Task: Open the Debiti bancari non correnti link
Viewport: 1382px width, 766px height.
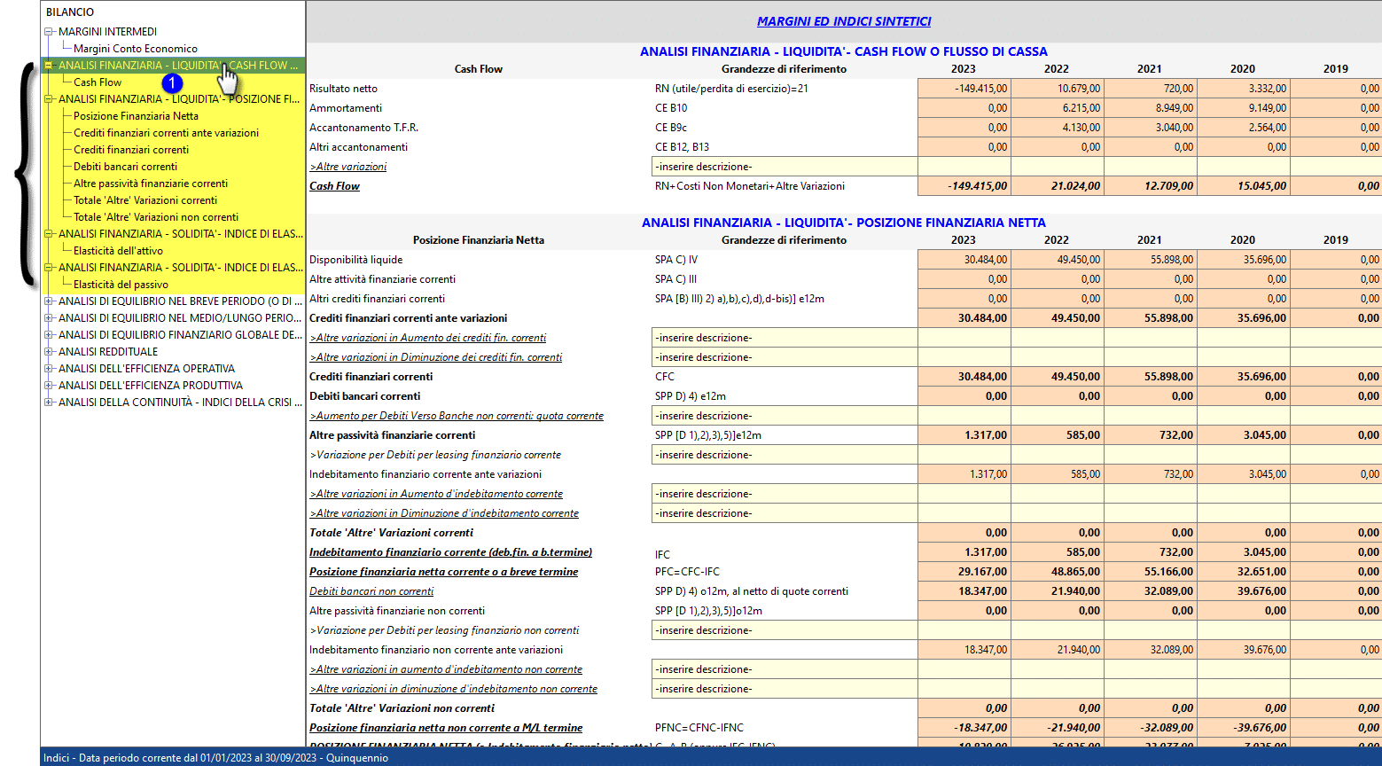Action: pos(371,591)
